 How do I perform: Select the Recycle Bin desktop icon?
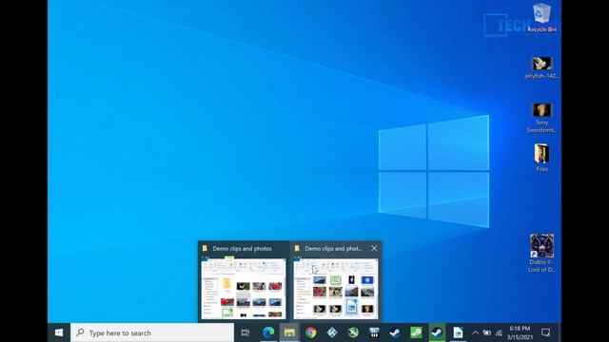click(x=541, y=18)
